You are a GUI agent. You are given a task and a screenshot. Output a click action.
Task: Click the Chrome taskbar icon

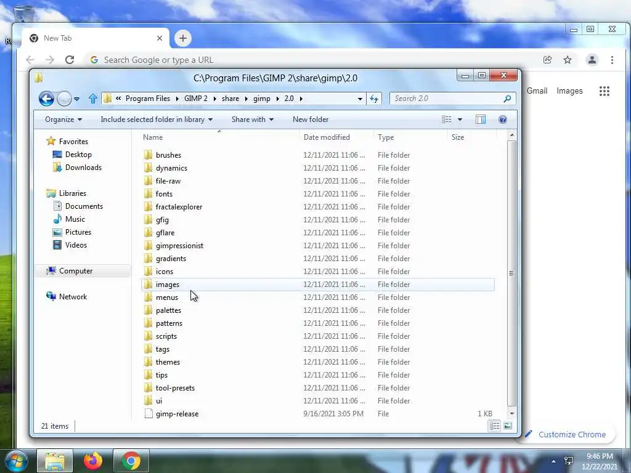[x=131, y=461]
